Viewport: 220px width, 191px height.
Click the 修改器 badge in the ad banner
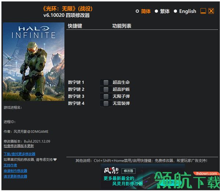point(128,171)
